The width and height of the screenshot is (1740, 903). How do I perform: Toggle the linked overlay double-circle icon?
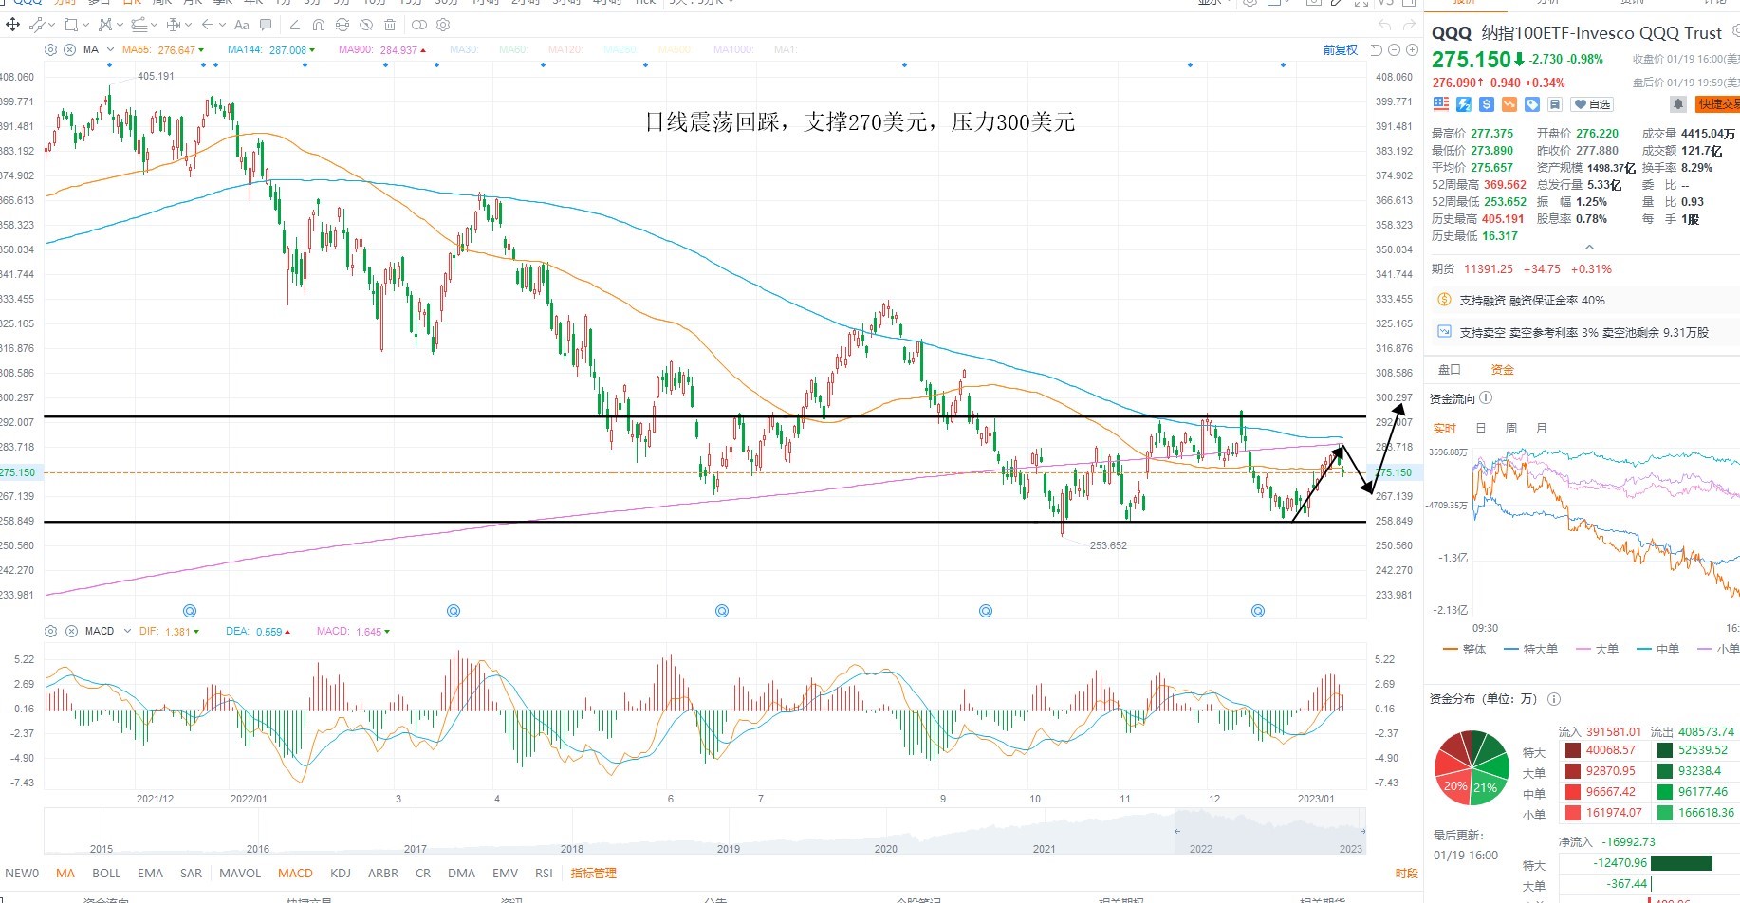418,25
